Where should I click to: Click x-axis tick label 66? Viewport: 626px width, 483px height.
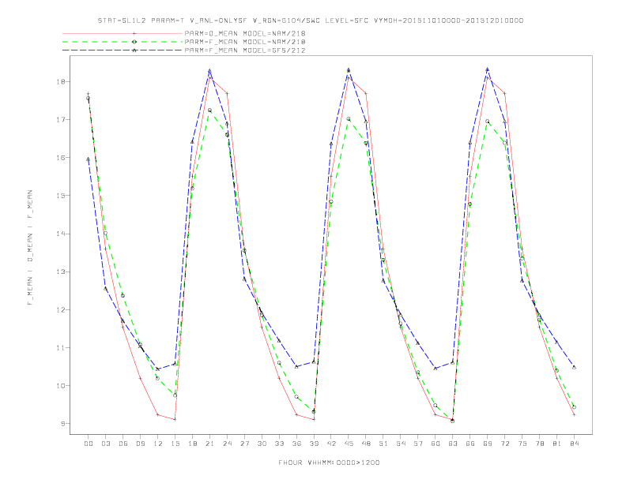pos(470,444)
